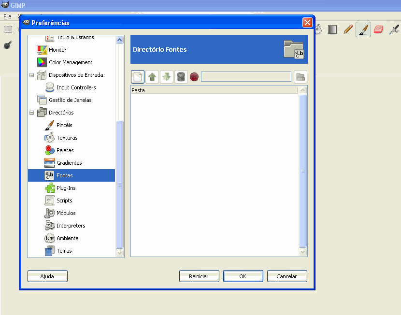The height and width of the screenshot is (315, 401).
Task: Click the Plug-Ins puzzle piece icon
Action: point(50,188)
